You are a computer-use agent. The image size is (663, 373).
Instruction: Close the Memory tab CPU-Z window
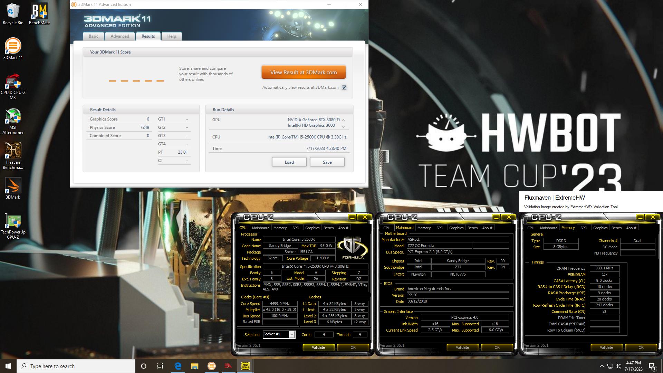click(653, 217)
